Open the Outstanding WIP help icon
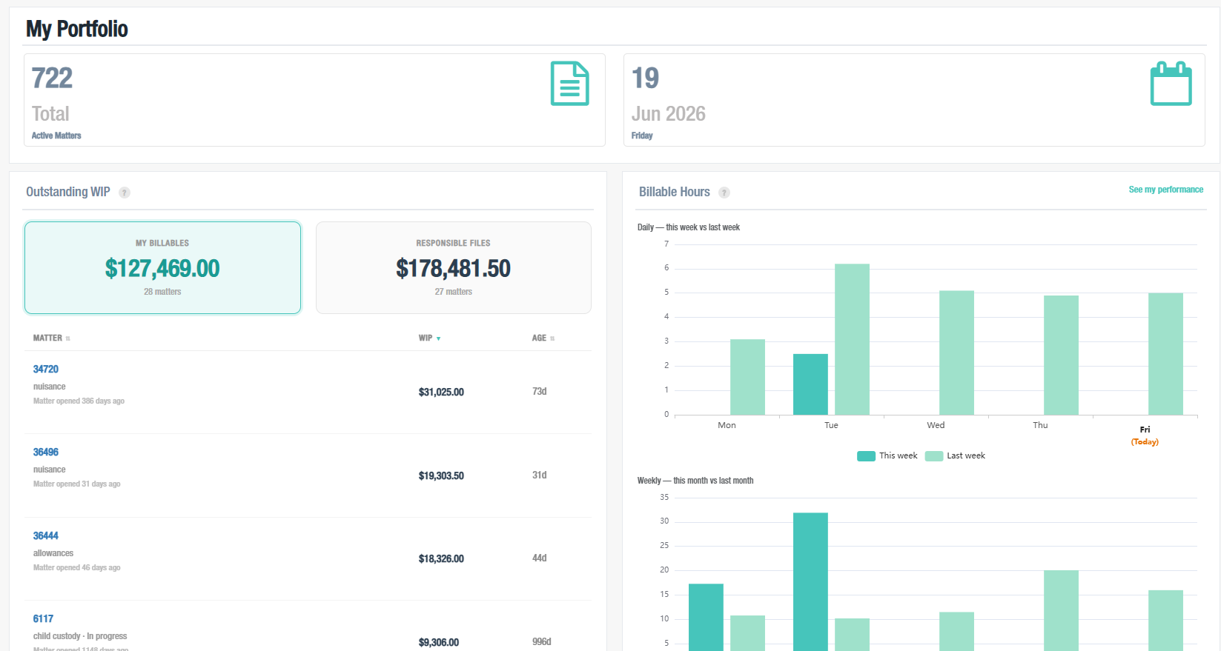This screenshot has height=651, width=1221. [x=125, y=193]
